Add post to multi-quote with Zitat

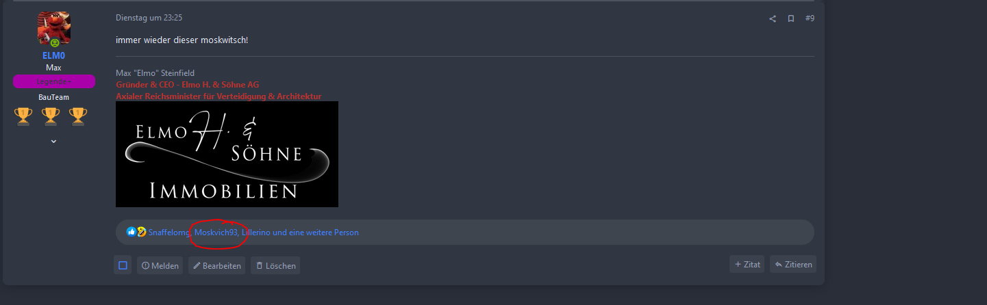coord(747,264)
